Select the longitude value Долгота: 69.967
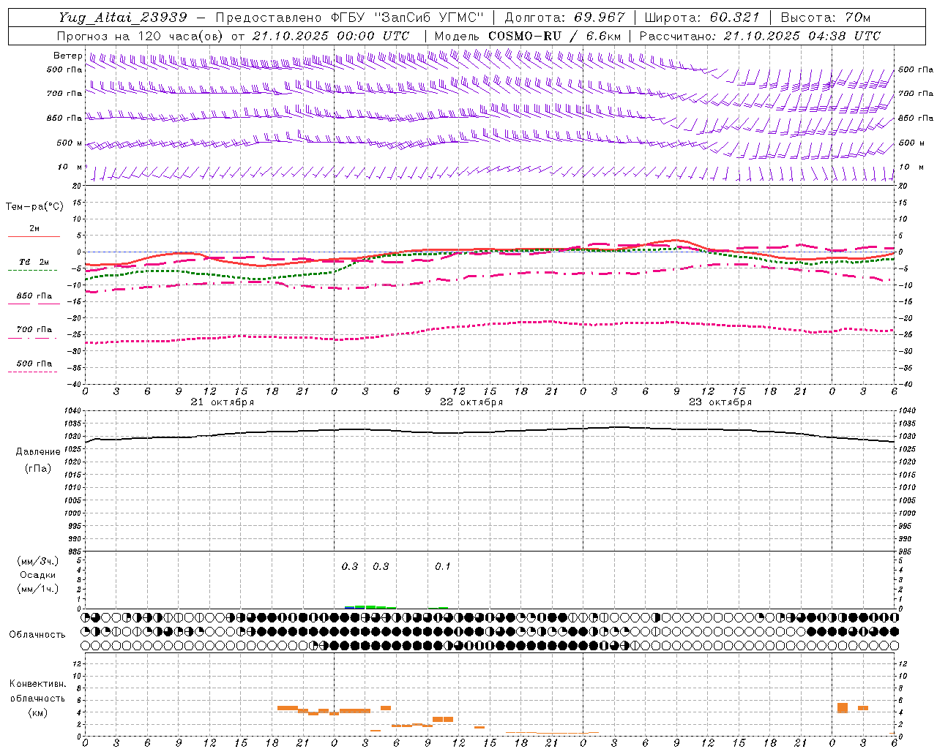Image resolution: width=937 pixels, height=749 pixels. pos(564,18)
